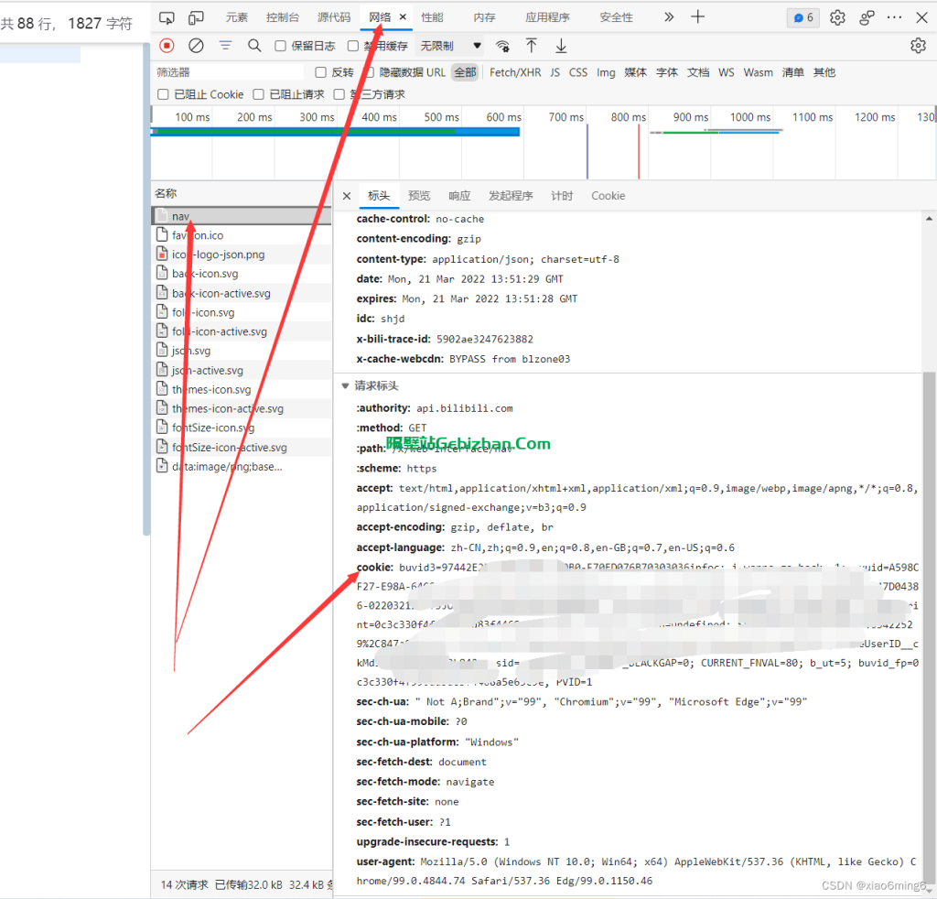Switch to the 元素 tab
This screenshot has width=937, height=899.
[x=237, y=17]
